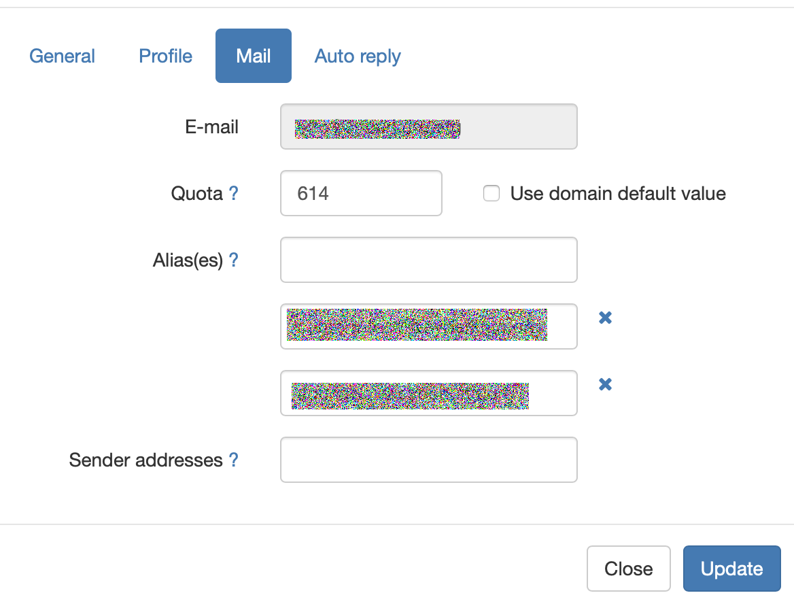Image resolution: width=794 pixels, height=608 pixels.
Task: Click the Use domain default value label
Action: (x=617, y=193)
